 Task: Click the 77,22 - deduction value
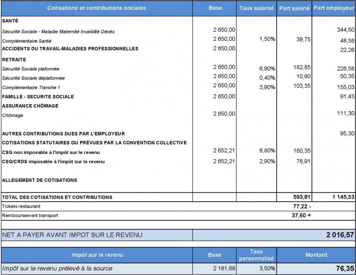[302, 206]
